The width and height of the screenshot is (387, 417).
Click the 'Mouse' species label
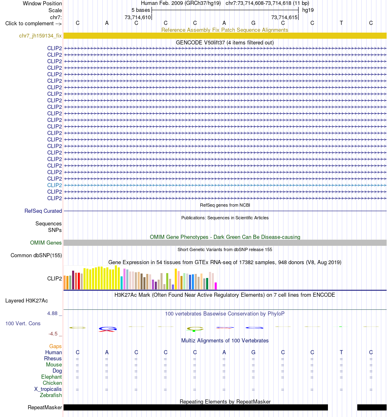[54, 364]
